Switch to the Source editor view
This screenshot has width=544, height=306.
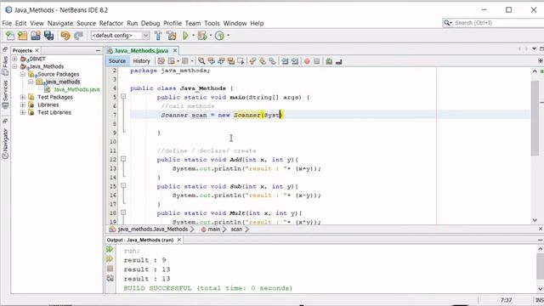click(x=117, y=61)
